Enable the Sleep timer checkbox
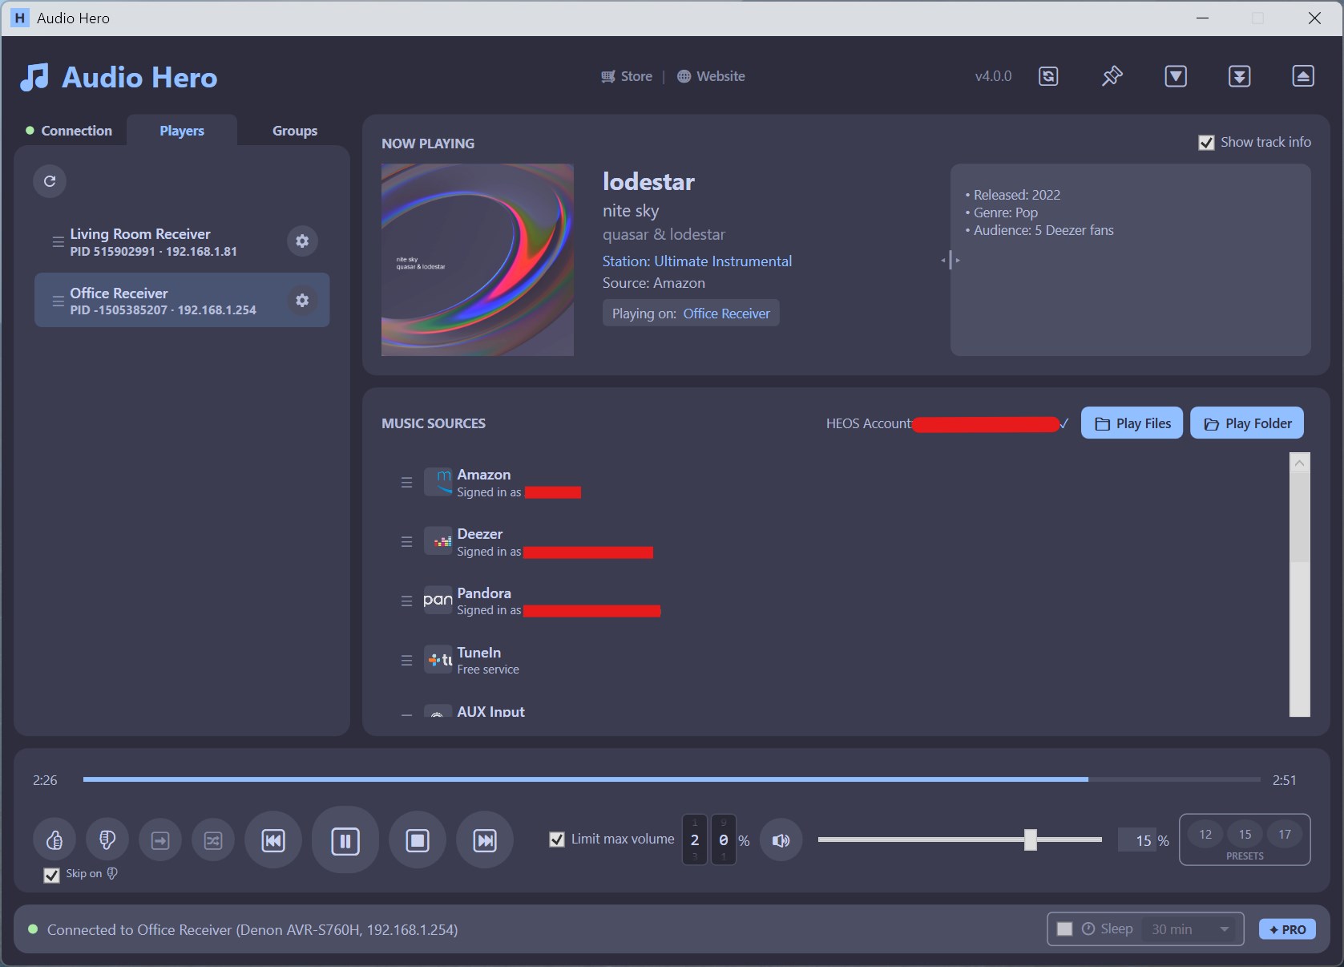Image resolution: width=1344 pixels, height=967 pixels. 1065,929
